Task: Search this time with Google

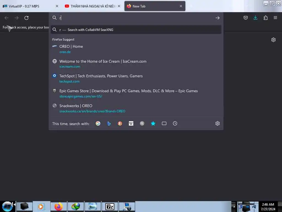Action: pos(98,123)
